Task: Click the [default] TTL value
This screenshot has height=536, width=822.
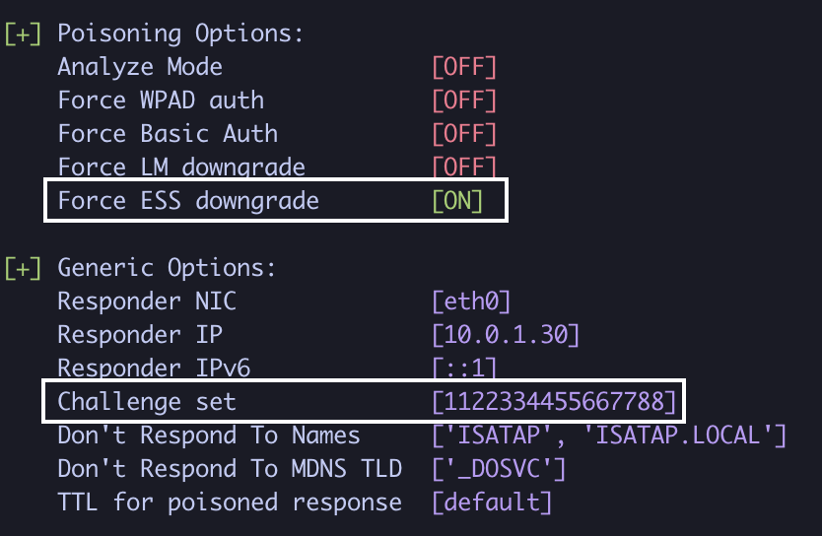Action: point(492,502)
